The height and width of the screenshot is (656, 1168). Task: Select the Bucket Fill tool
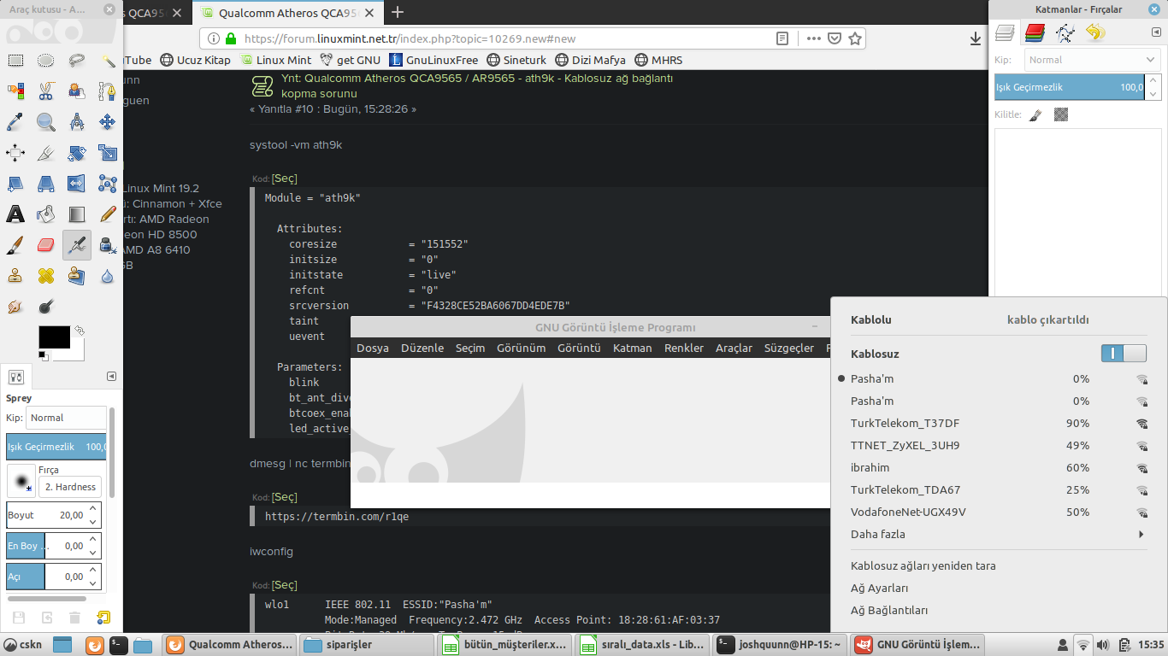(x=46, y=214)
